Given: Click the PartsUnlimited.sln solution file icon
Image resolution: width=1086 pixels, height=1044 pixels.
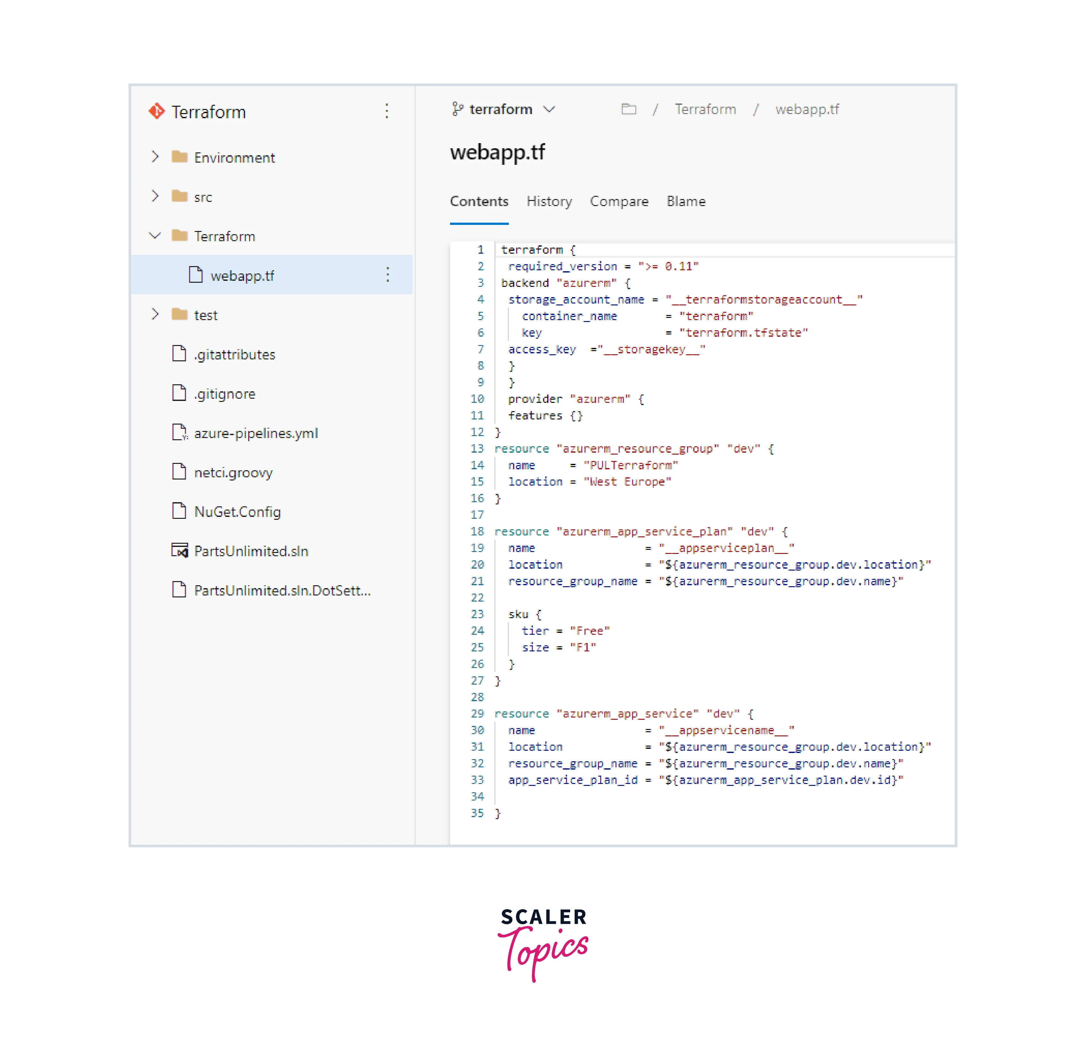Looking at the screenshot, I should point(179,550).
